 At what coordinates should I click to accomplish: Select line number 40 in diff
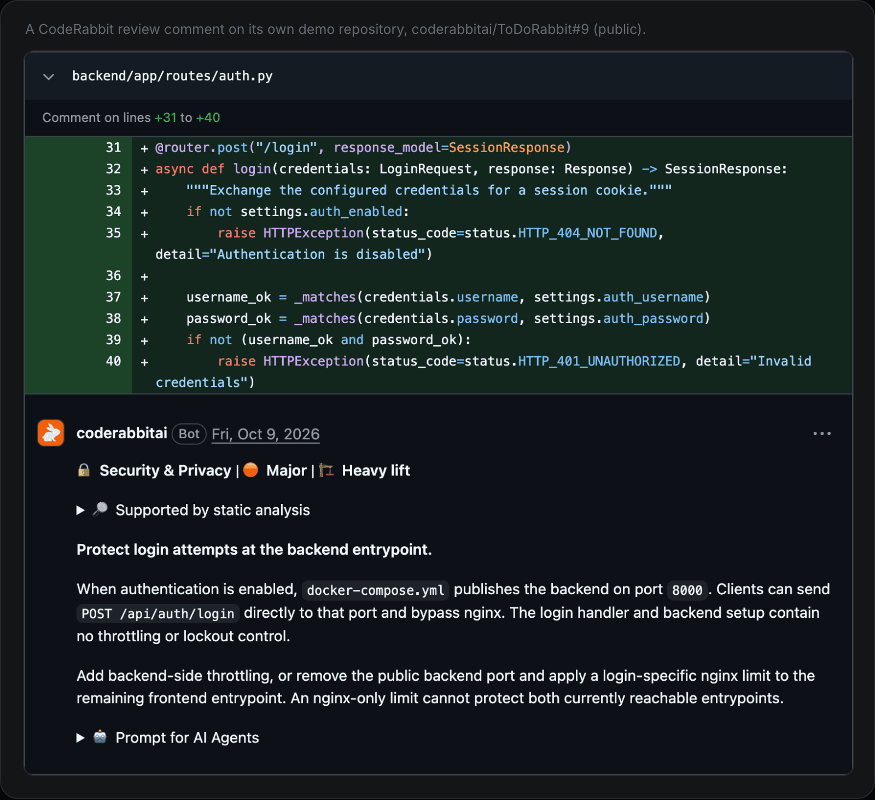[x=113, y=361]
